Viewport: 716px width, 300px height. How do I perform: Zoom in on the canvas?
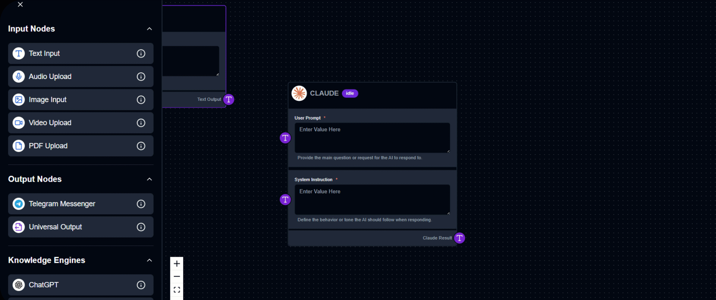[177, 264]
